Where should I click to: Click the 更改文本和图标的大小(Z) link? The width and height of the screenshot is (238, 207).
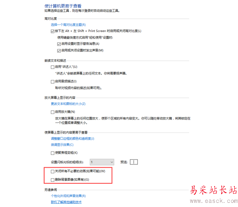pyautogui.click(x=68, y=104)
